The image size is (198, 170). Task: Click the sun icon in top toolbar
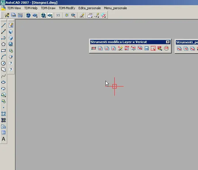coord(67,15)
